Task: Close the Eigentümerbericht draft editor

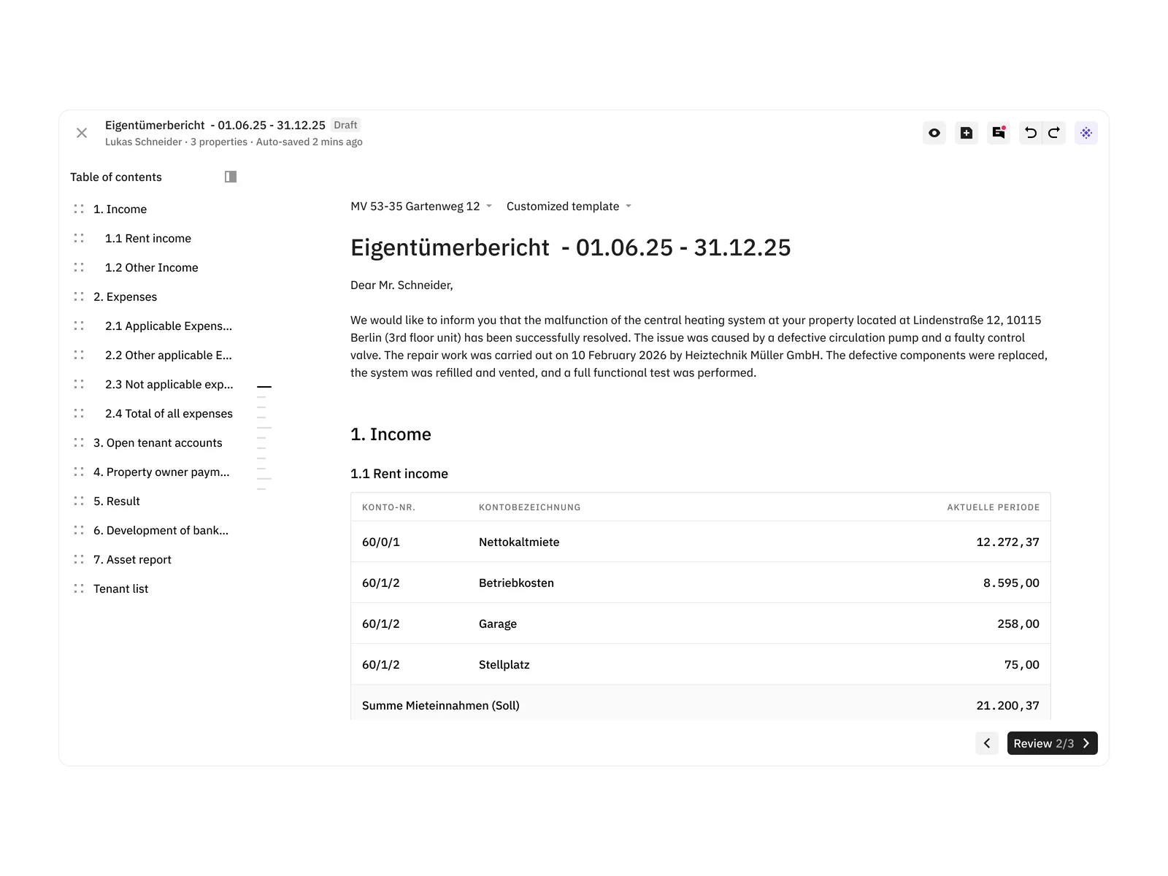Action: pyautogui.click(x=82, y=133)
